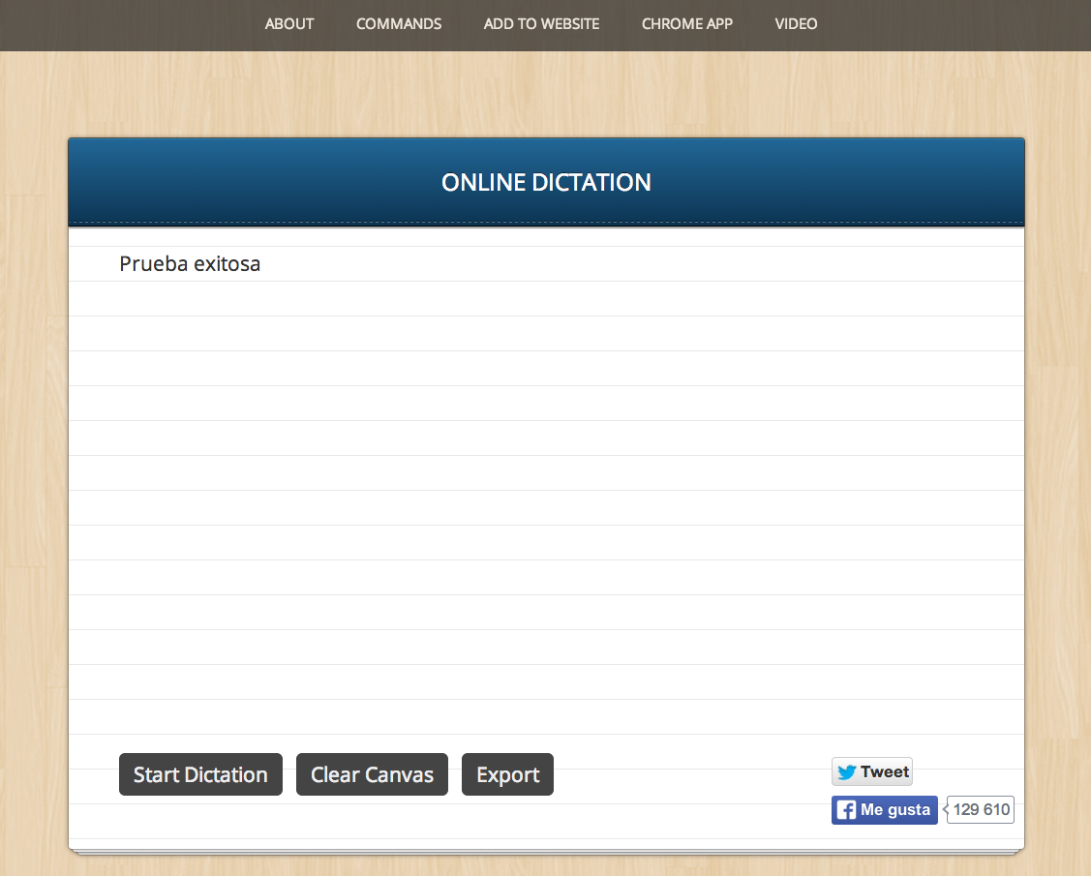Click the ONLINE DICTATION header title
The image size is (1091, 876).
[546, 182]
